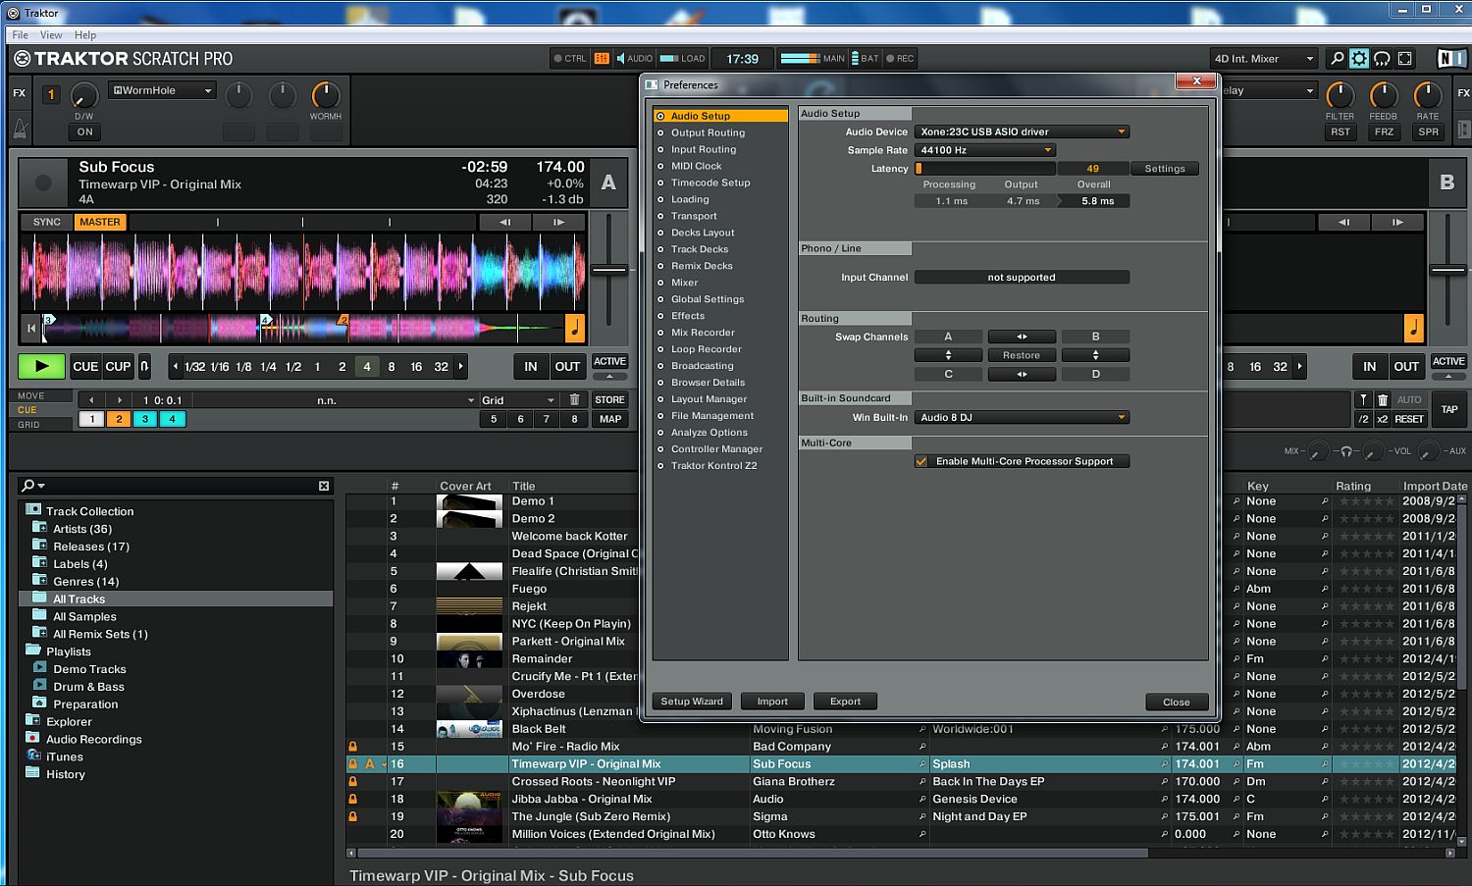Toggle fullscreen icon in the top header

pos(1405,59)
